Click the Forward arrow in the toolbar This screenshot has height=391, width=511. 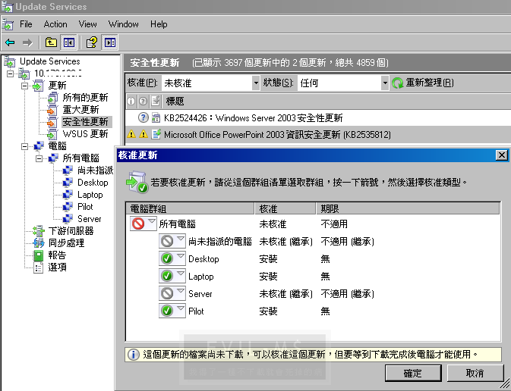(27, 42)
